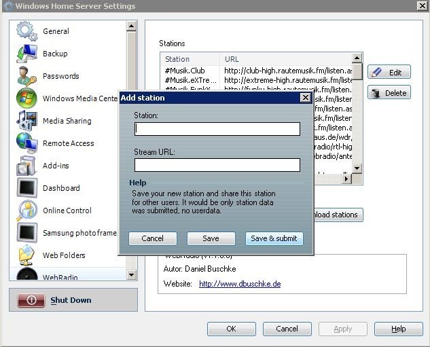
Task: Click Save & submit button
Action: click(x=274, y=238)
